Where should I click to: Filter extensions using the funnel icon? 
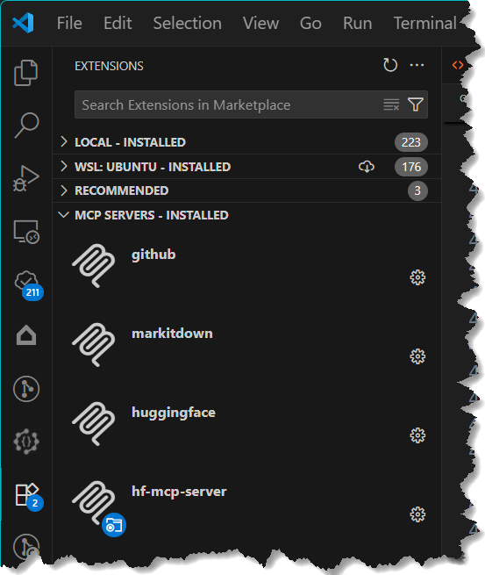[x=416, y=104]
